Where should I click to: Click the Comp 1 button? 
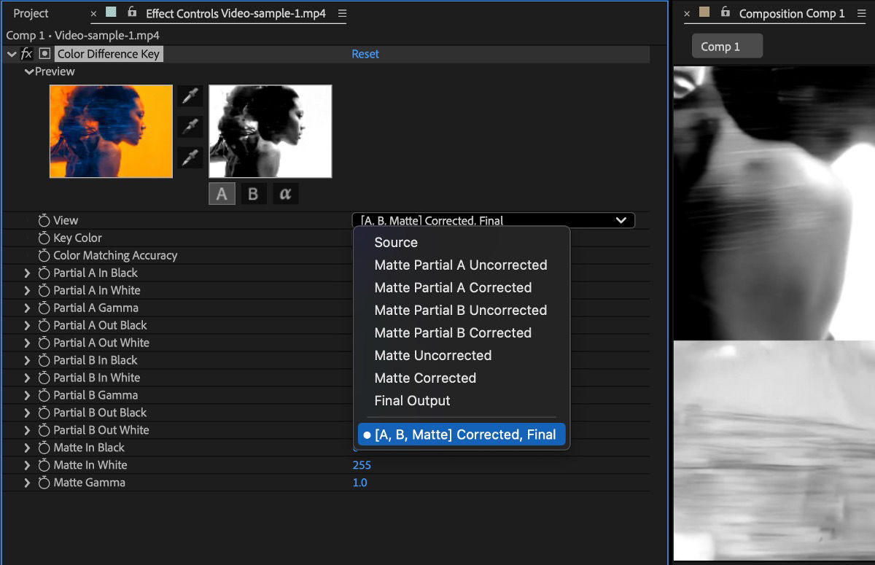click(727, 45)
